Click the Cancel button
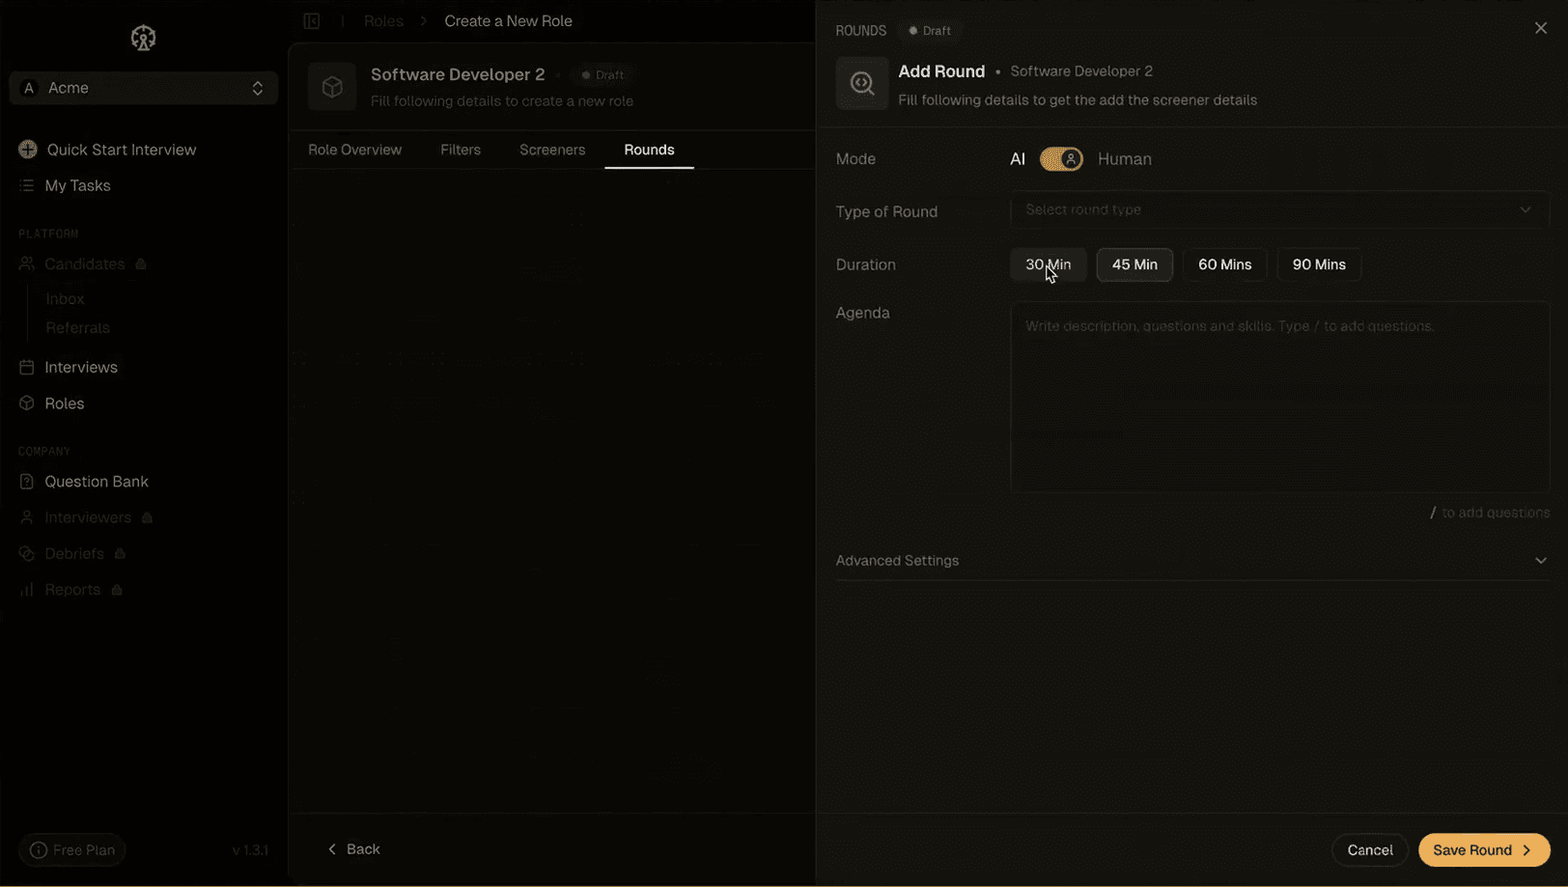This screenshot has height=887, width=1568. pos(1370,850)
